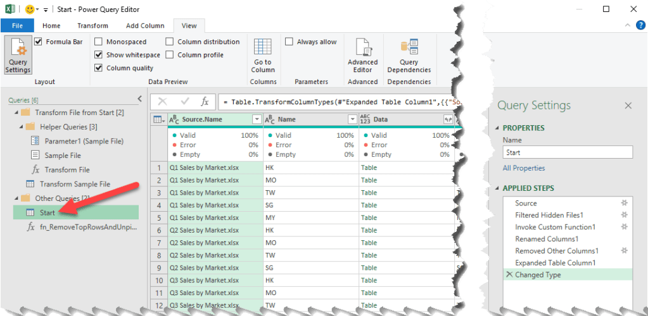648x316 pixels.
Task: Toggle the Column distribution checkbox
Action: (170, 42)
